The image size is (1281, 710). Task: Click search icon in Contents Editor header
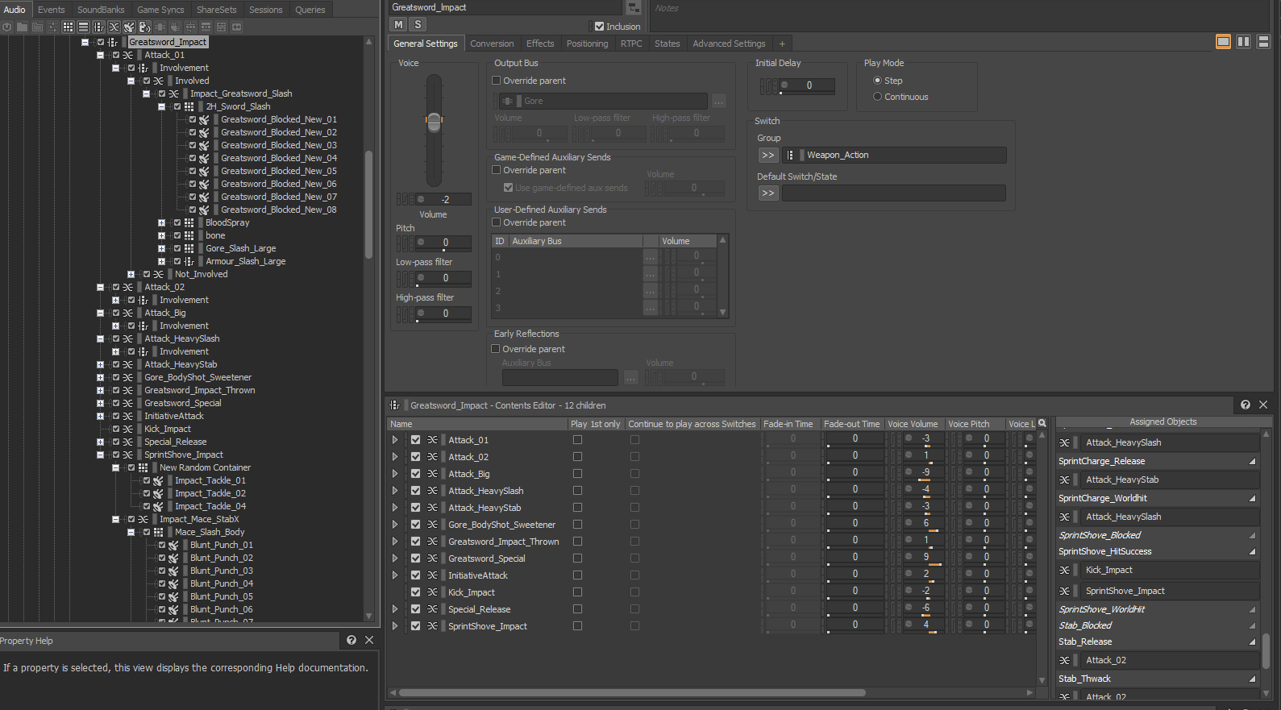coord(1042,423)
